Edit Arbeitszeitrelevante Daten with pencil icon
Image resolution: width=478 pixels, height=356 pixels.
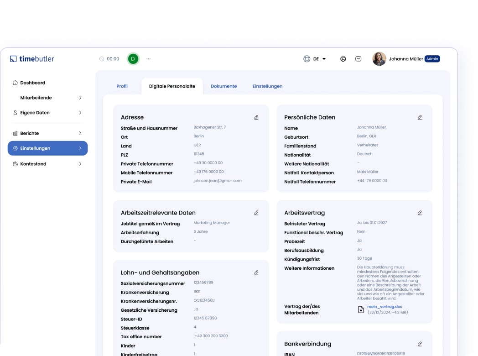pos(256,213)
